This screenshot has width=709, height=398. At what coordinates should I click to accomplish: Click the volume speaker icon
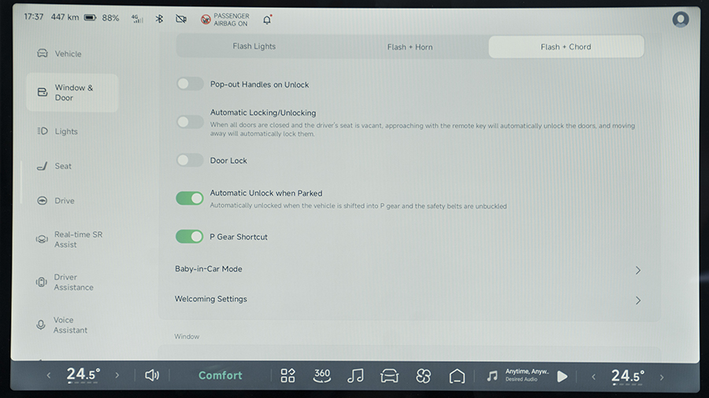pyautogui.click(x=152, y=376)
